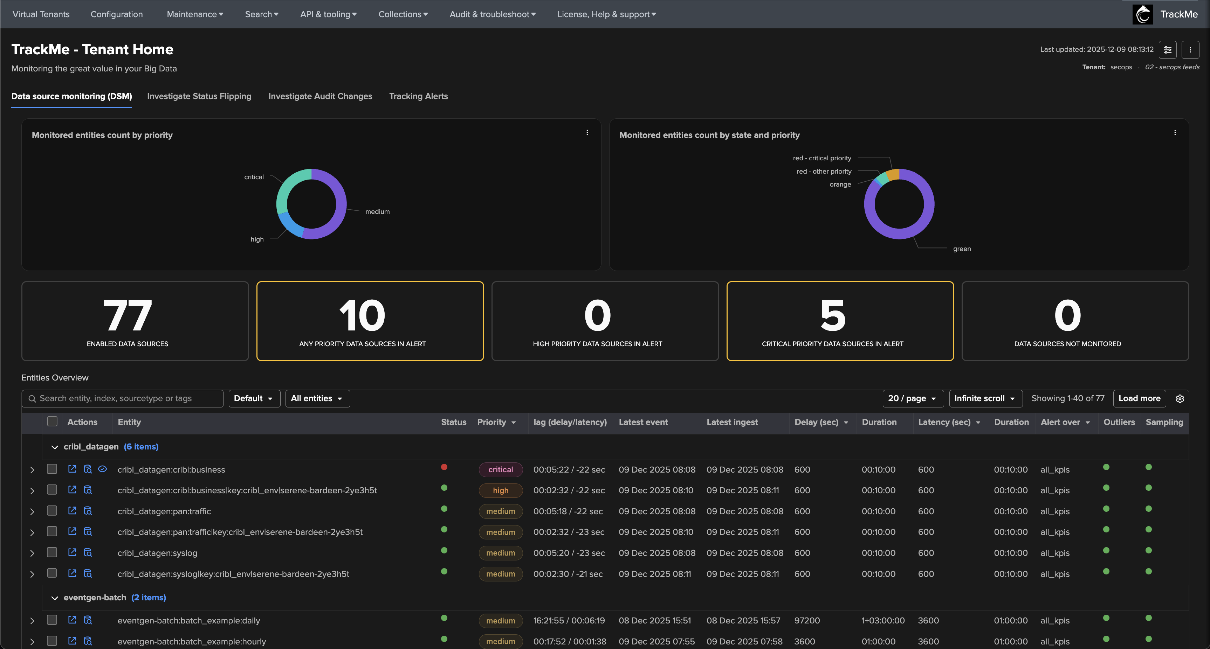Click the filter sliders icon near Last updated
Screen dimensions: 1210x649
[x=1167, y=50]
